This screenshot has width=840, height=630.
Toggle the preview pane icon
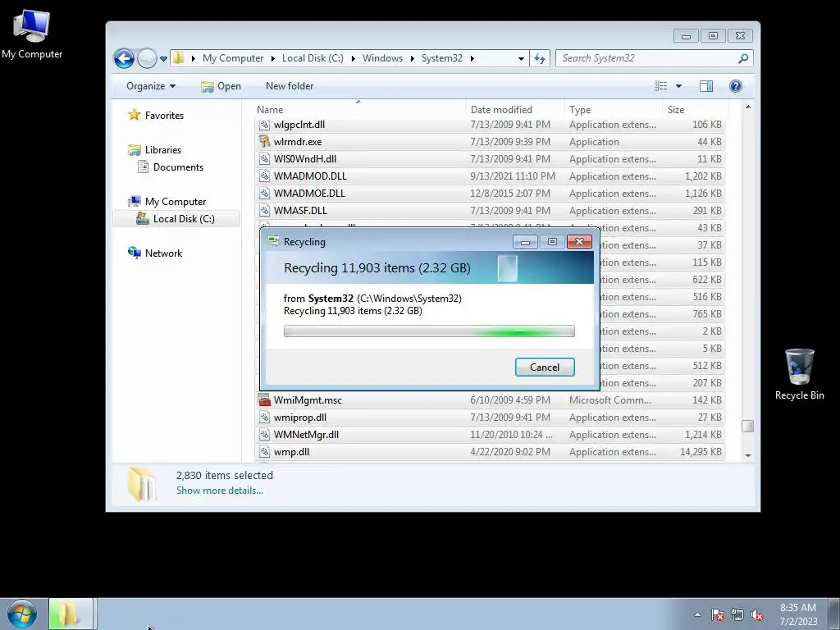tap(706, 85)
